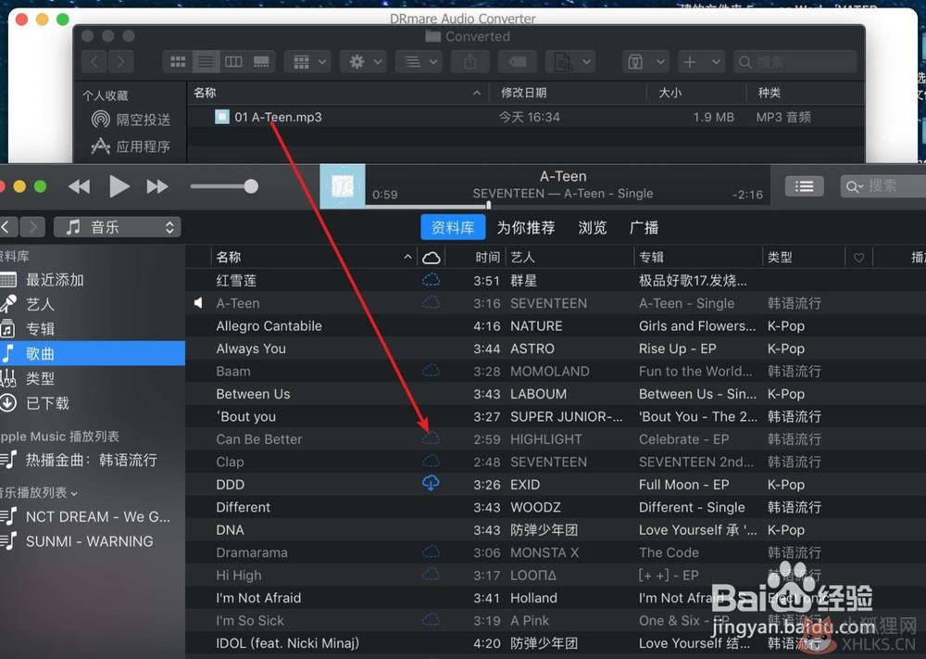This screenshot has height=659, width=926.
Task: Switch Finder to icon view
Action: [x=177, y=61]
